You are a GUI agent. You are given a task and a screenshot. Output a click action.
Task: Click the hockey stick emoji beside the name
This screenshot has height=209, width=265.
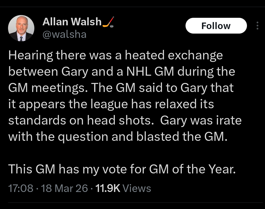[109, 22]
